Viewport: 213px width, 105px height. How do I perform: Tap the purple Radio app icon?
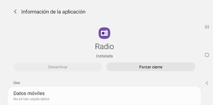point(104,33)
